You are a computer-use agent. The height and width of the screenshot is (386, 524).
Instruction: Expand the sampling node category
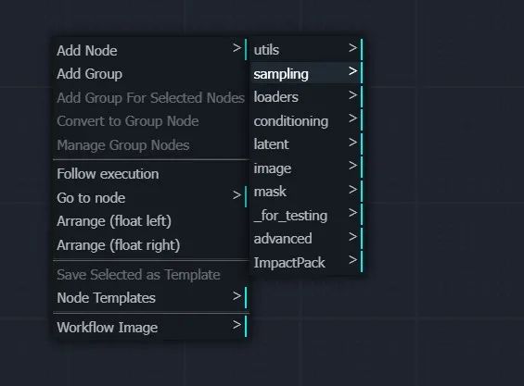tap(308, 73)
